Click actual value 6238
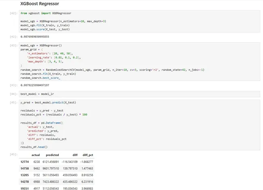 point(36,162)
